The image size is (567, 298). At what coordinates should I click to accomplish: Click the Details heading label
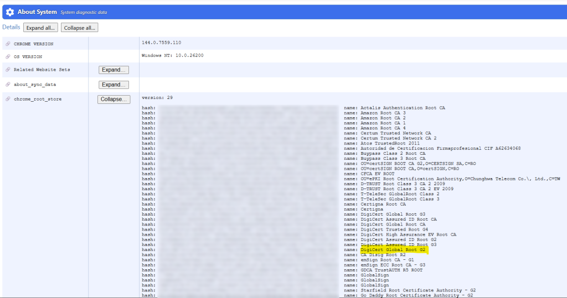(x=11, y=27)
